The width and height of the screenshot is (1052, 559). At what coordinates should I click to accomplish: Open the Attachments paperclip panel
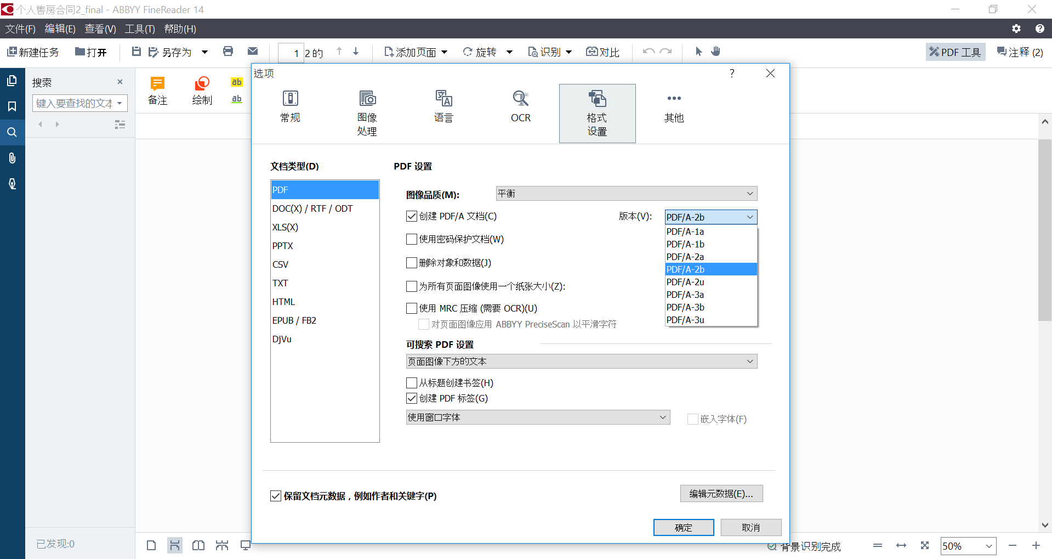click(12, 158)
